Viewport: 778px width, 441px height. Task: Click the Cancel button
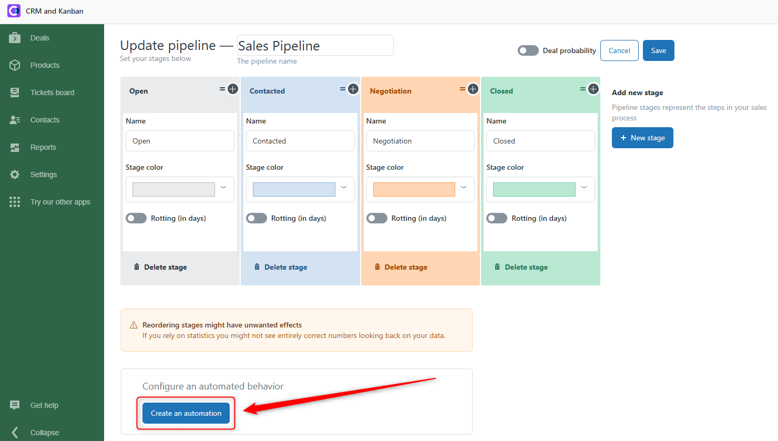pyautogui.click(x=619, y=50)
